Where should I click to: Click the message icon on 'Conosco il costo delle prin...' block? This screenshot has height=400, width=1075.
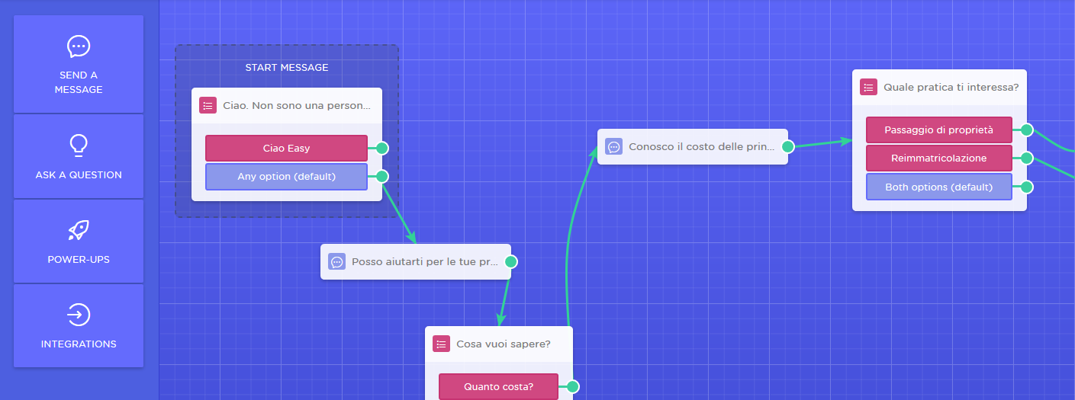[614, 146]
